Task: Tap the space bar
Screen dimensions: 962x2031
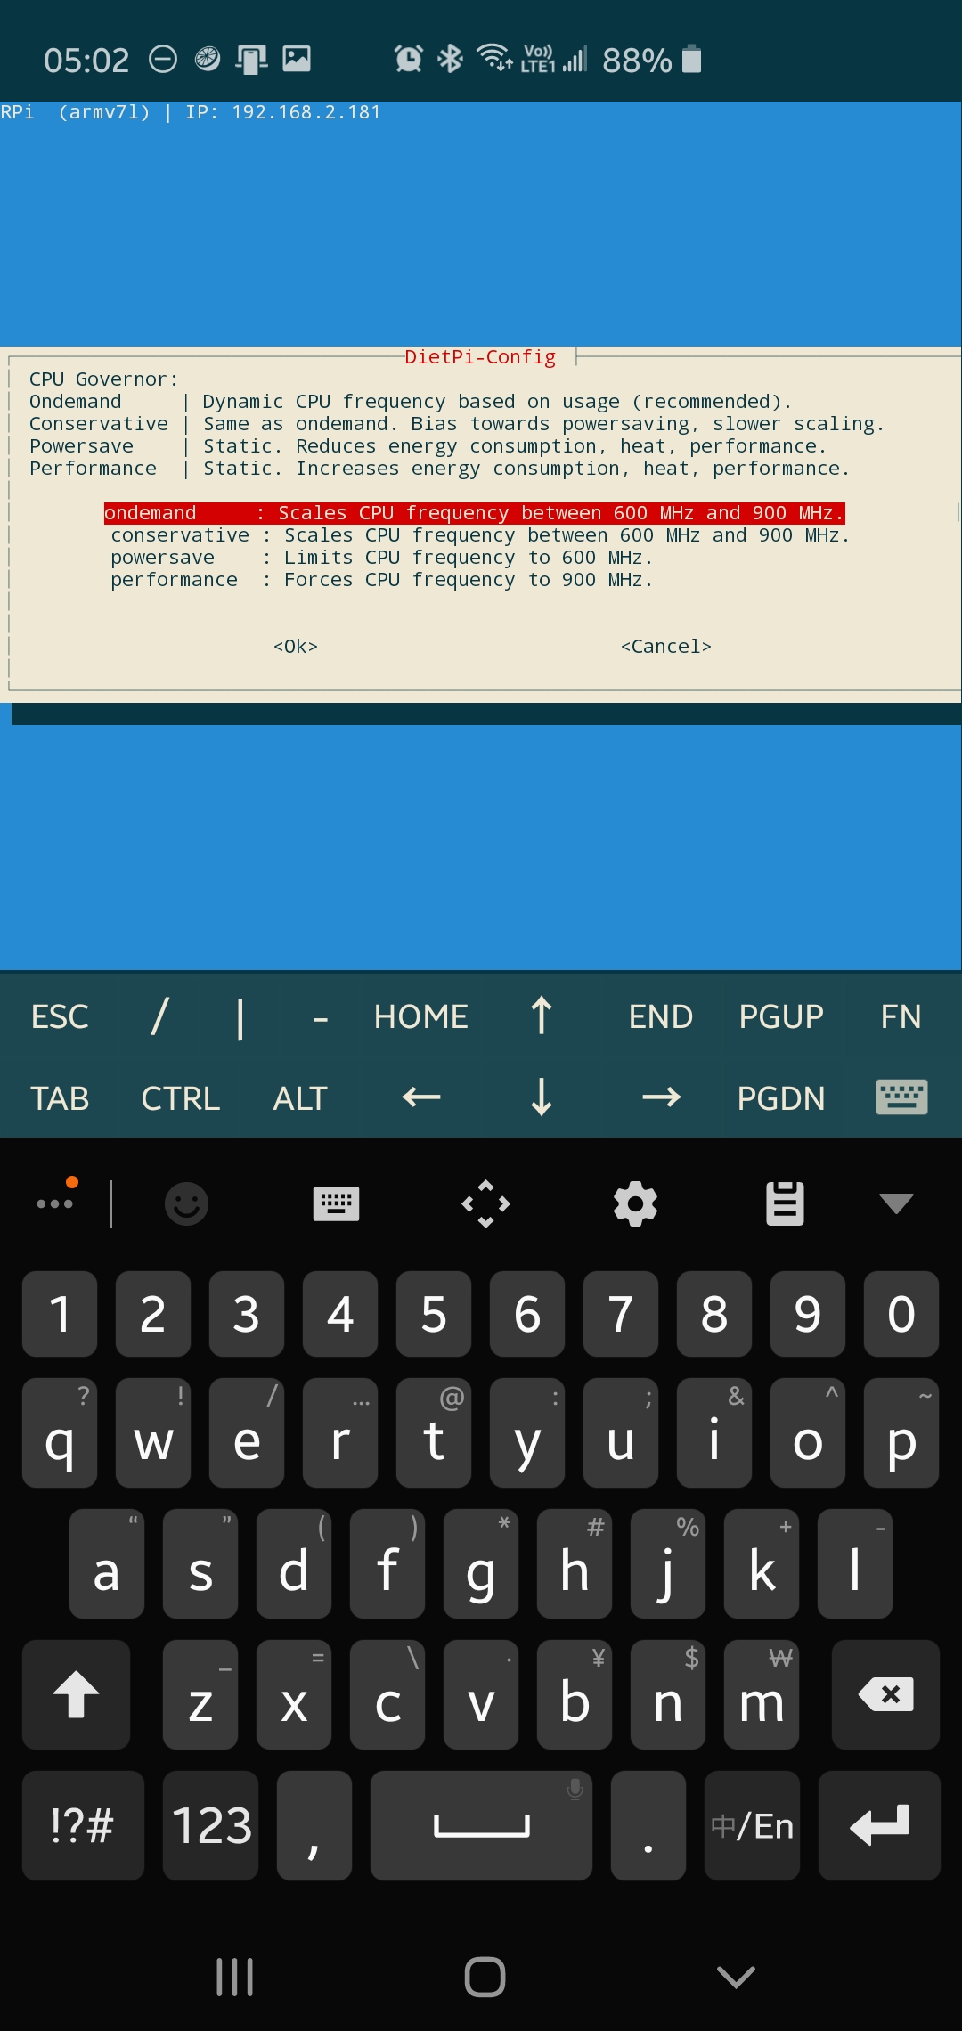Action: [481, 1825]
